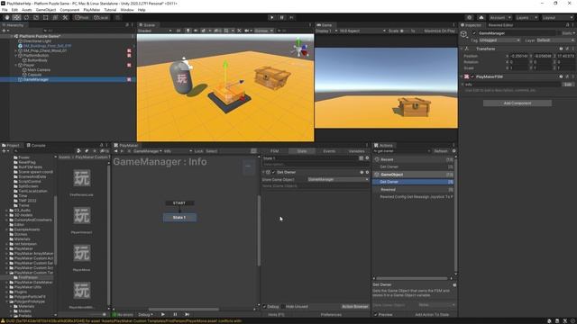This screenshot has width=577, height=324.
Task: Open PlayMaker icon on the GameManager hierarchy row
Action: coord(129,79)
